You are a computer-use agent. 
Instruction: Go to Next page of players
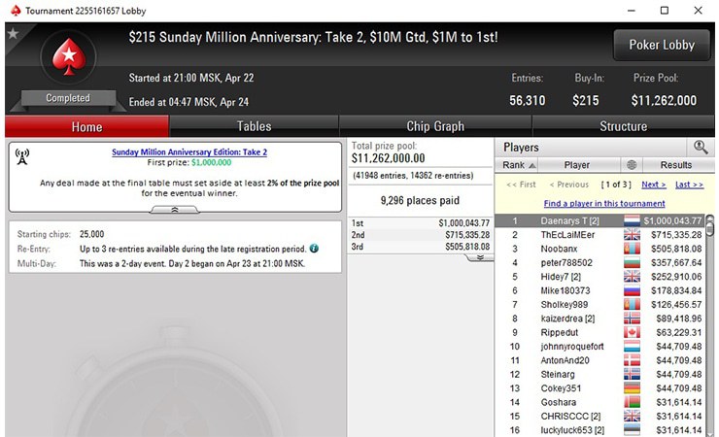653,185
